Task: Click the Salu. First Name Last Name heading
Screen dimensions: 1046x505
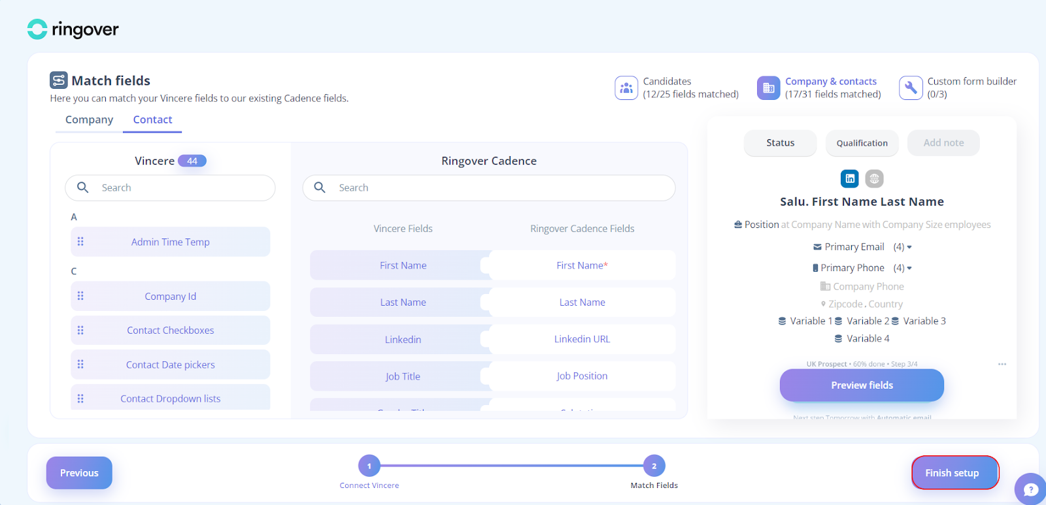Action: tap(862, 202)
